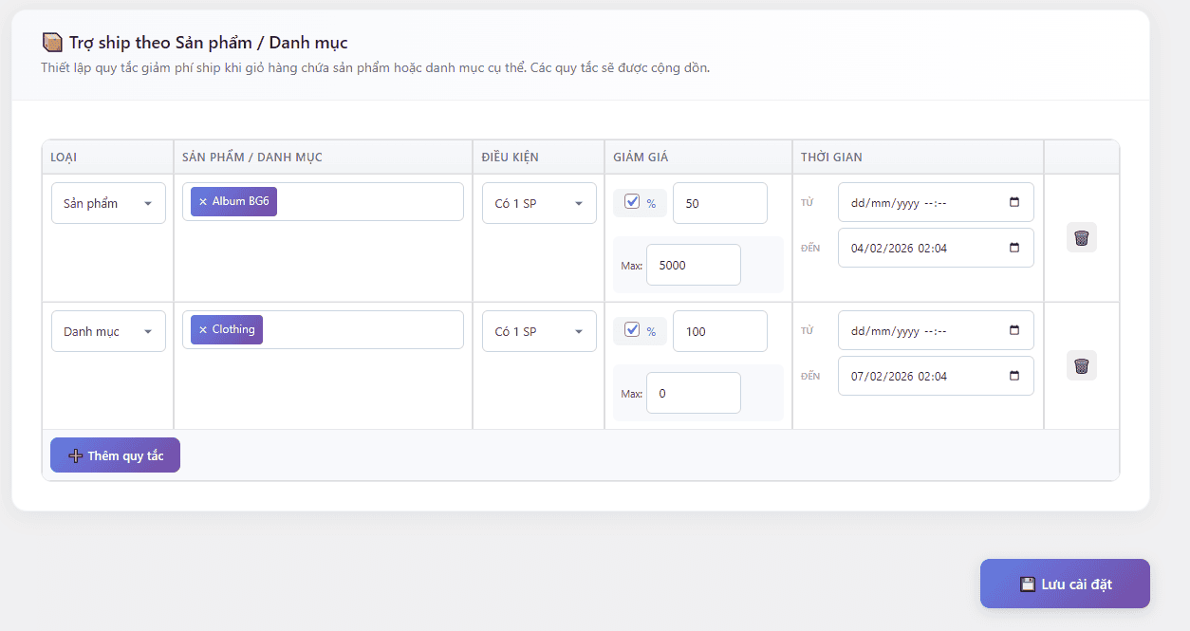Open calendar picker for first rule's Từ date
This screenshot has width=1190, height=631.
[x=1013, y=202]
